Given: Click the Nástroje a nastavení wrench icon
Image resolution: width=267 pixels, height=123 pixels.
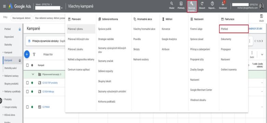Looking at the screenshot, I should [192, 6].
